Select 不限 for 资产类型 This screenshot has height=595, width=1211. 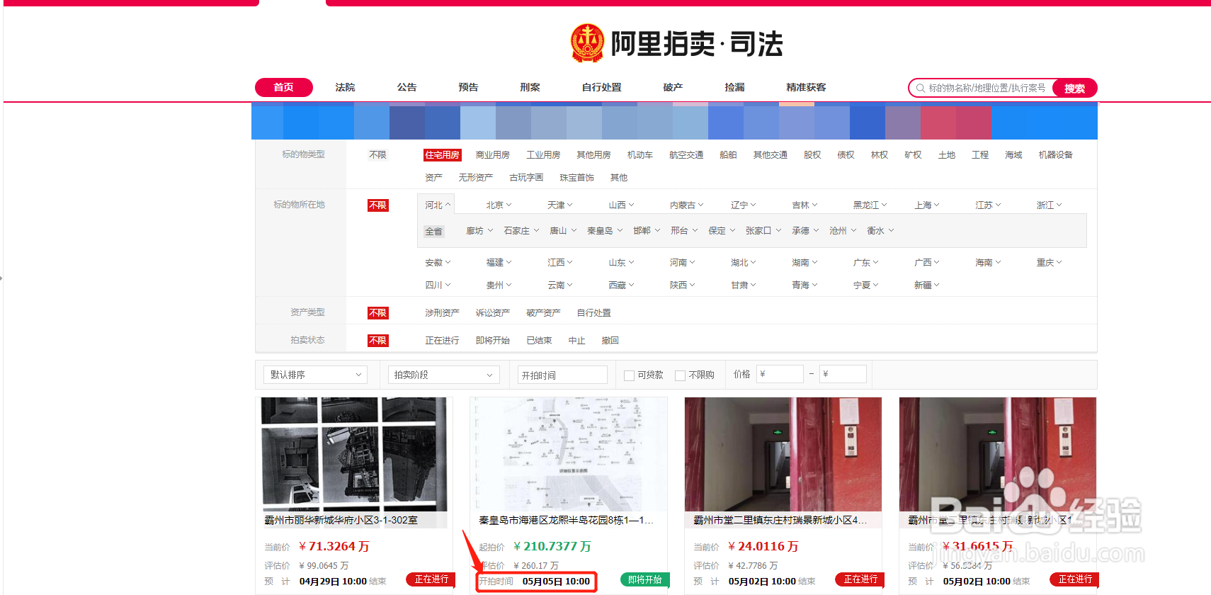(377, 313)
